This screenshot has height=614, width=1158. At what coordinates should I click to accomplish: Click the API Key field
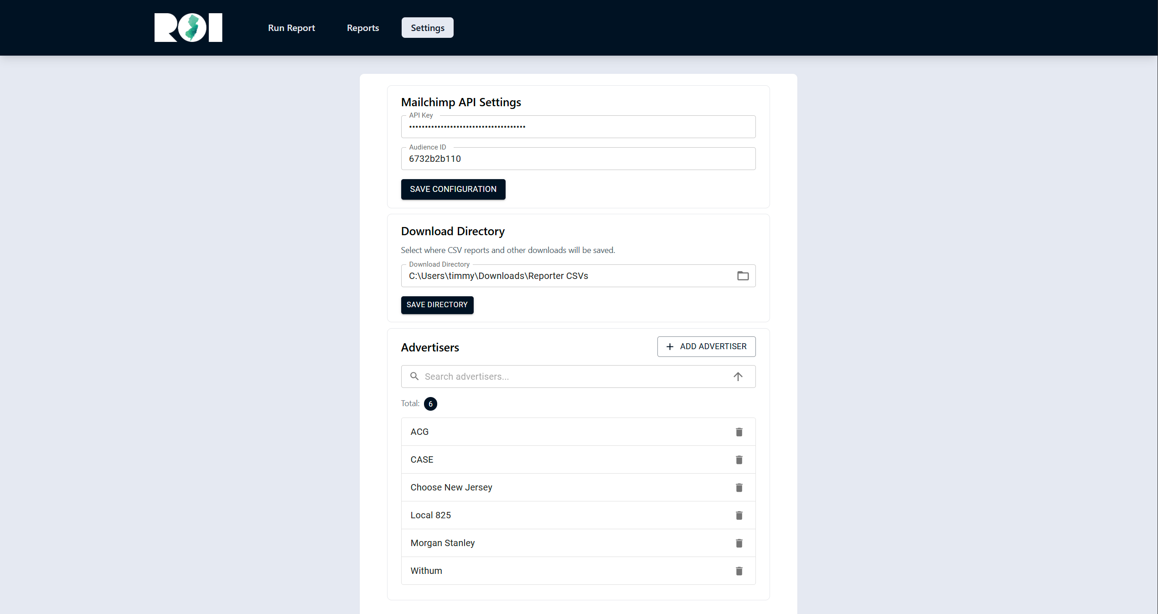[x=578, y=127]
